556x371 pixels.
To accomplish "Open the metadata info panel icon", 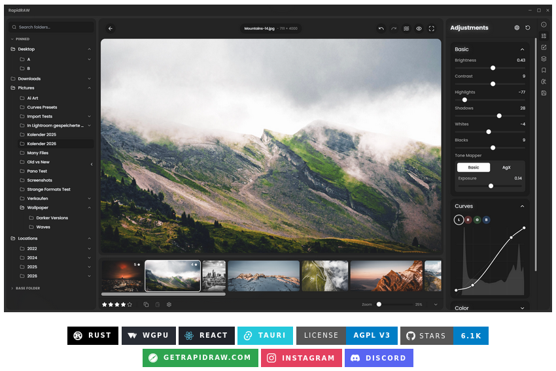I will click(544, 24).
